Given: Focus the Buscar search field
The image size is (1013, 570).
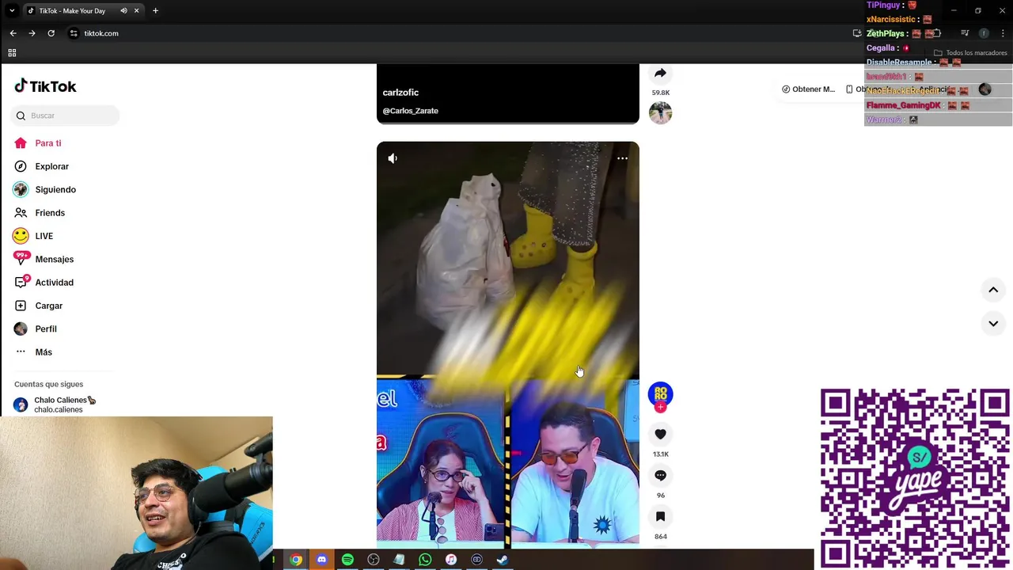Looking at the screenshot, I should pos(66,116).
